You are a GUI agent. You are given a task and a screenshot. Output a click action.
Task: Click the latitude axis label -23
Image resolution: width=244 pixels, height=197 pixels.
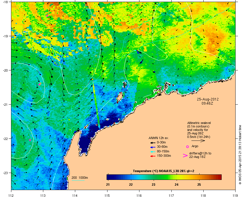pyautogui.click(x=5, y=173)
